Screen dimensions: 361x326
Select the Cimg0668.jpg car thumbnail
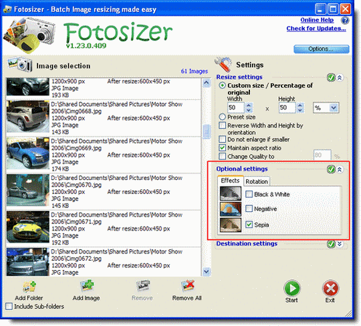pyautogui.click(x=28, y=117)
